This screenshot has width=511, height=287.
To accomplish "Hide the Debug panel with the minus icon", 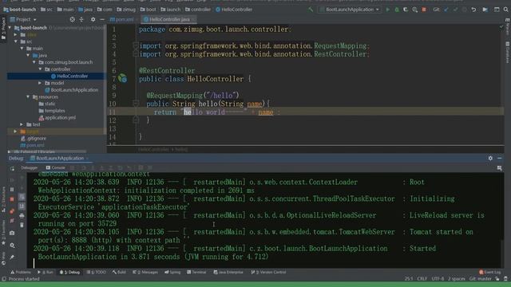I will click(499, 158).
